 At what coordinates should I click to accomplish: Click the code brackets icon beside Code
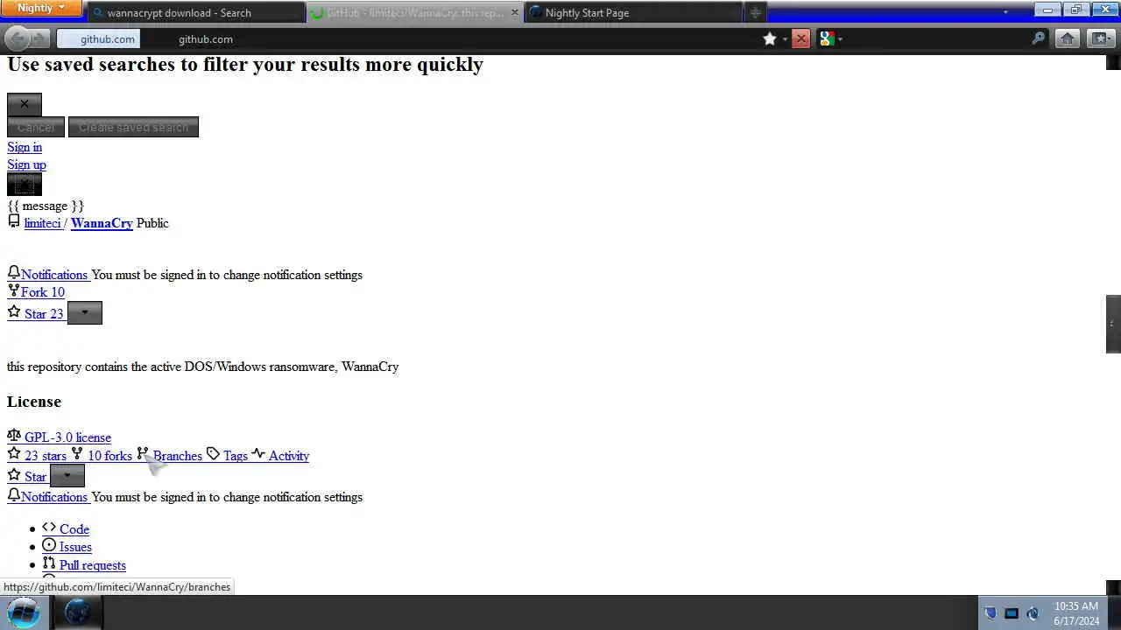pos(49,528)
